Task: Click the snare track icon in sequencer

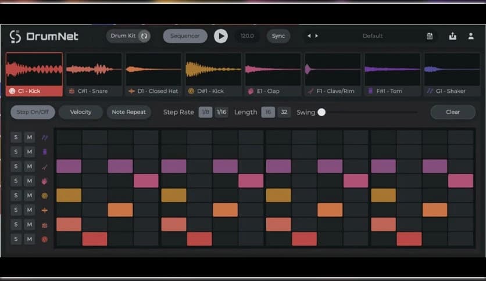Action: pyautogui.click(x=45, y=225)
